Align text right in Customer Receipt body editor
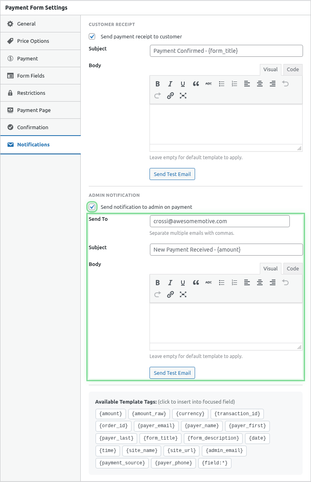Viewport: 311px width, 482px height. click(x=273, y=84)
